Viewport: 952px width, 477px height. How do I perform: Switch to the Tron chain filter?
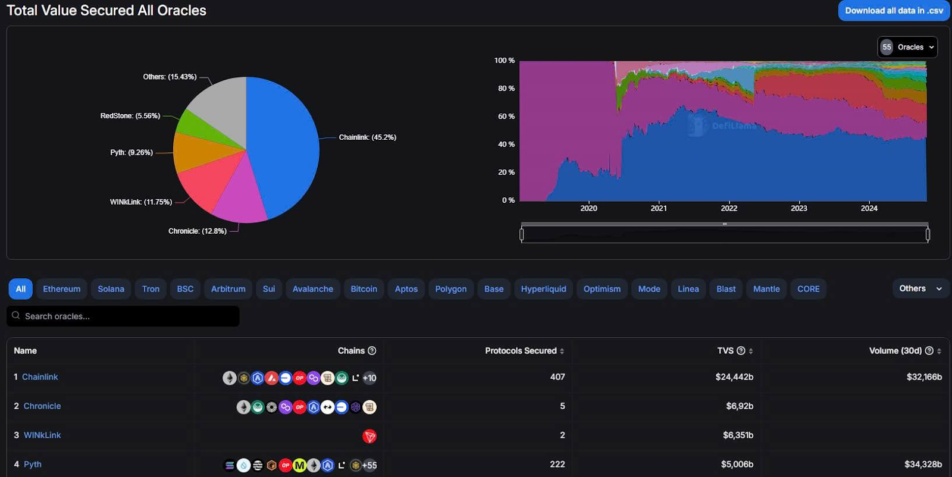(151, 289)
